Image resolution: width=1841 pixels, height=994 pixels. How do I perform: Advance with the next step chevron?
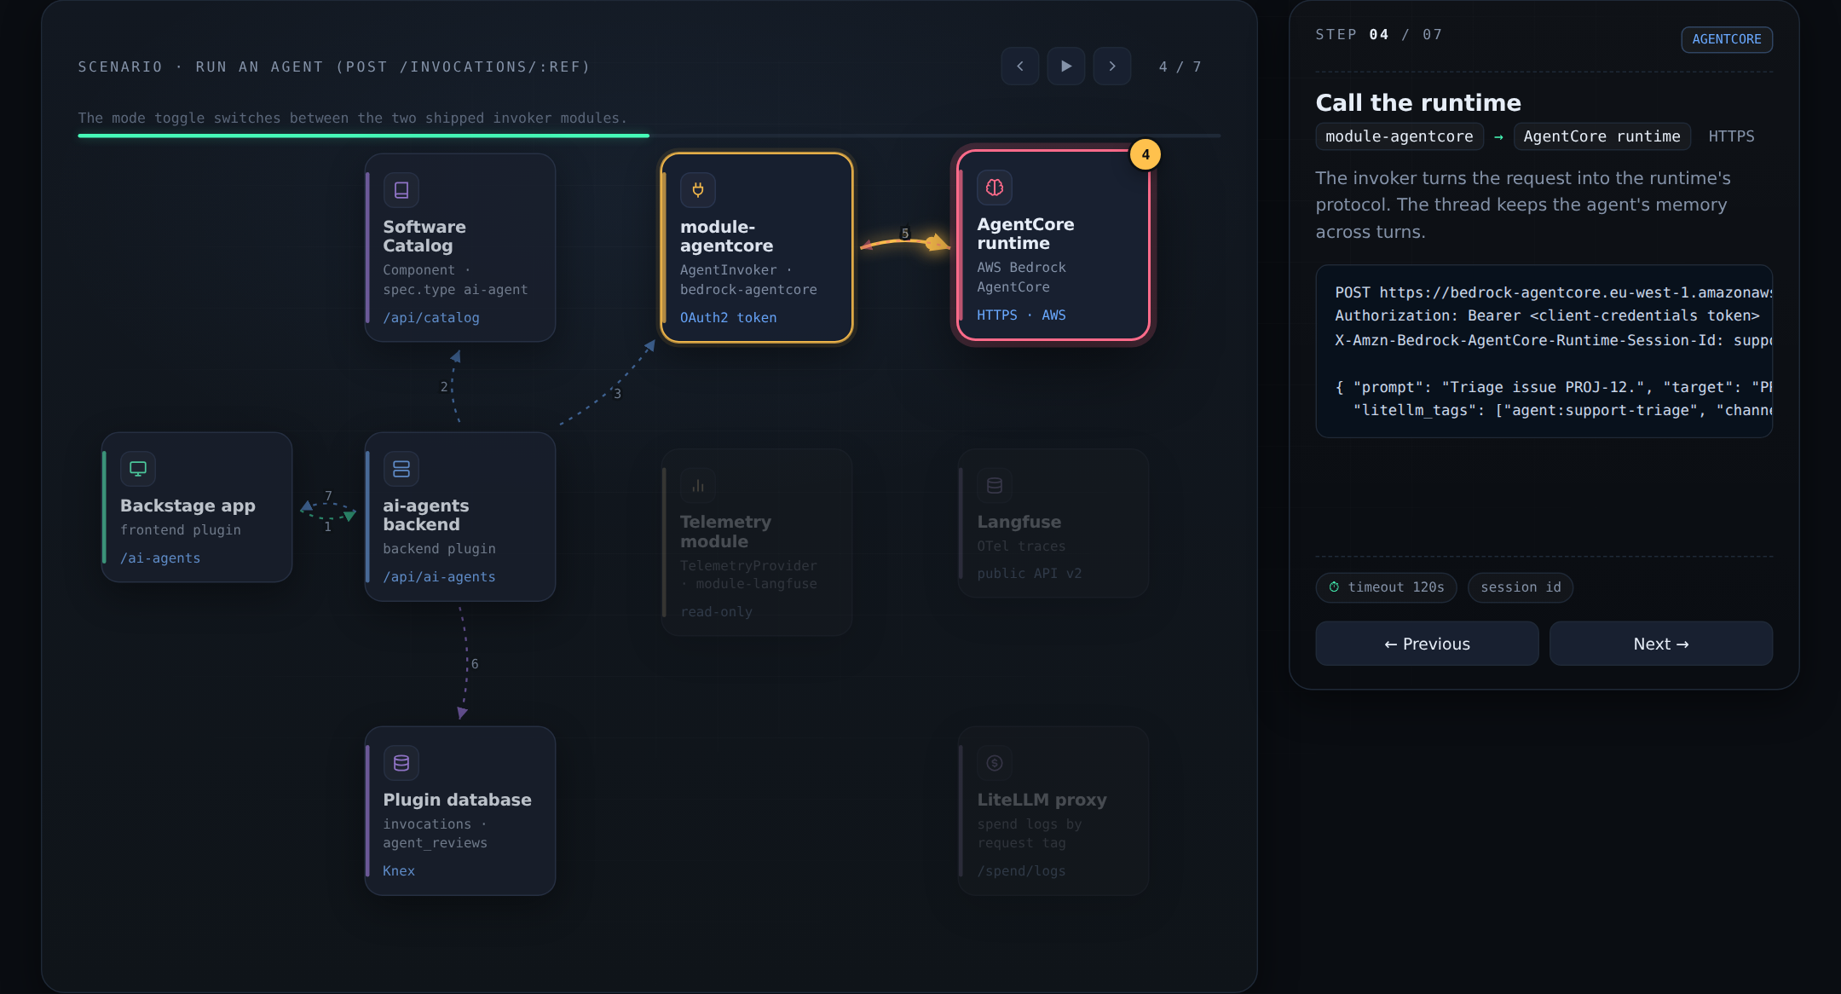point(1111,66)
